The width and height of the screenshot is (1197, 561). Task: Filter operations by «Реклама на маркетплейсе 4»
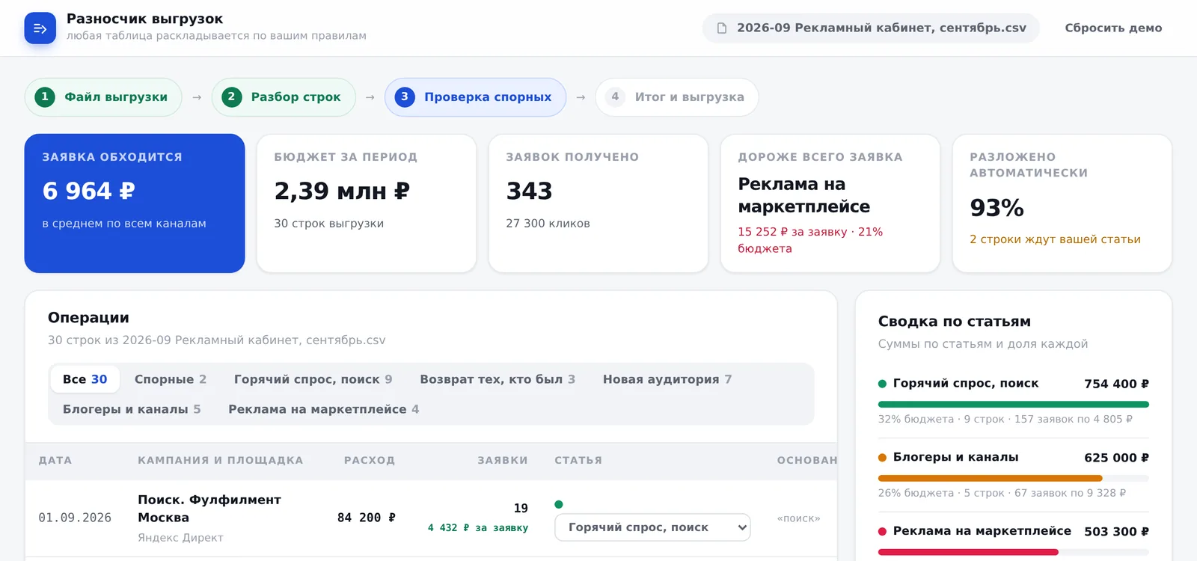(324, 409)
